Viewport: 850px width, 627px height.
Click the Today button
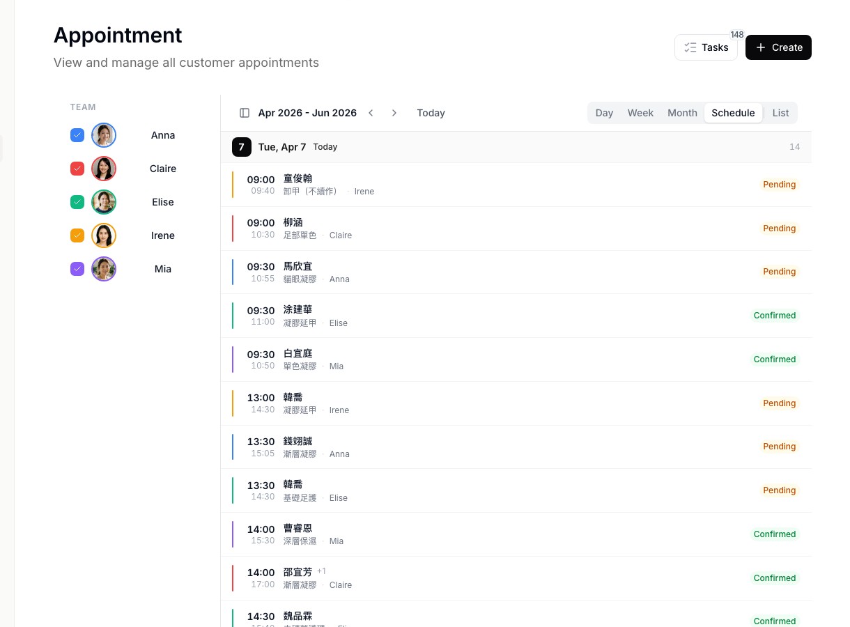431,112
